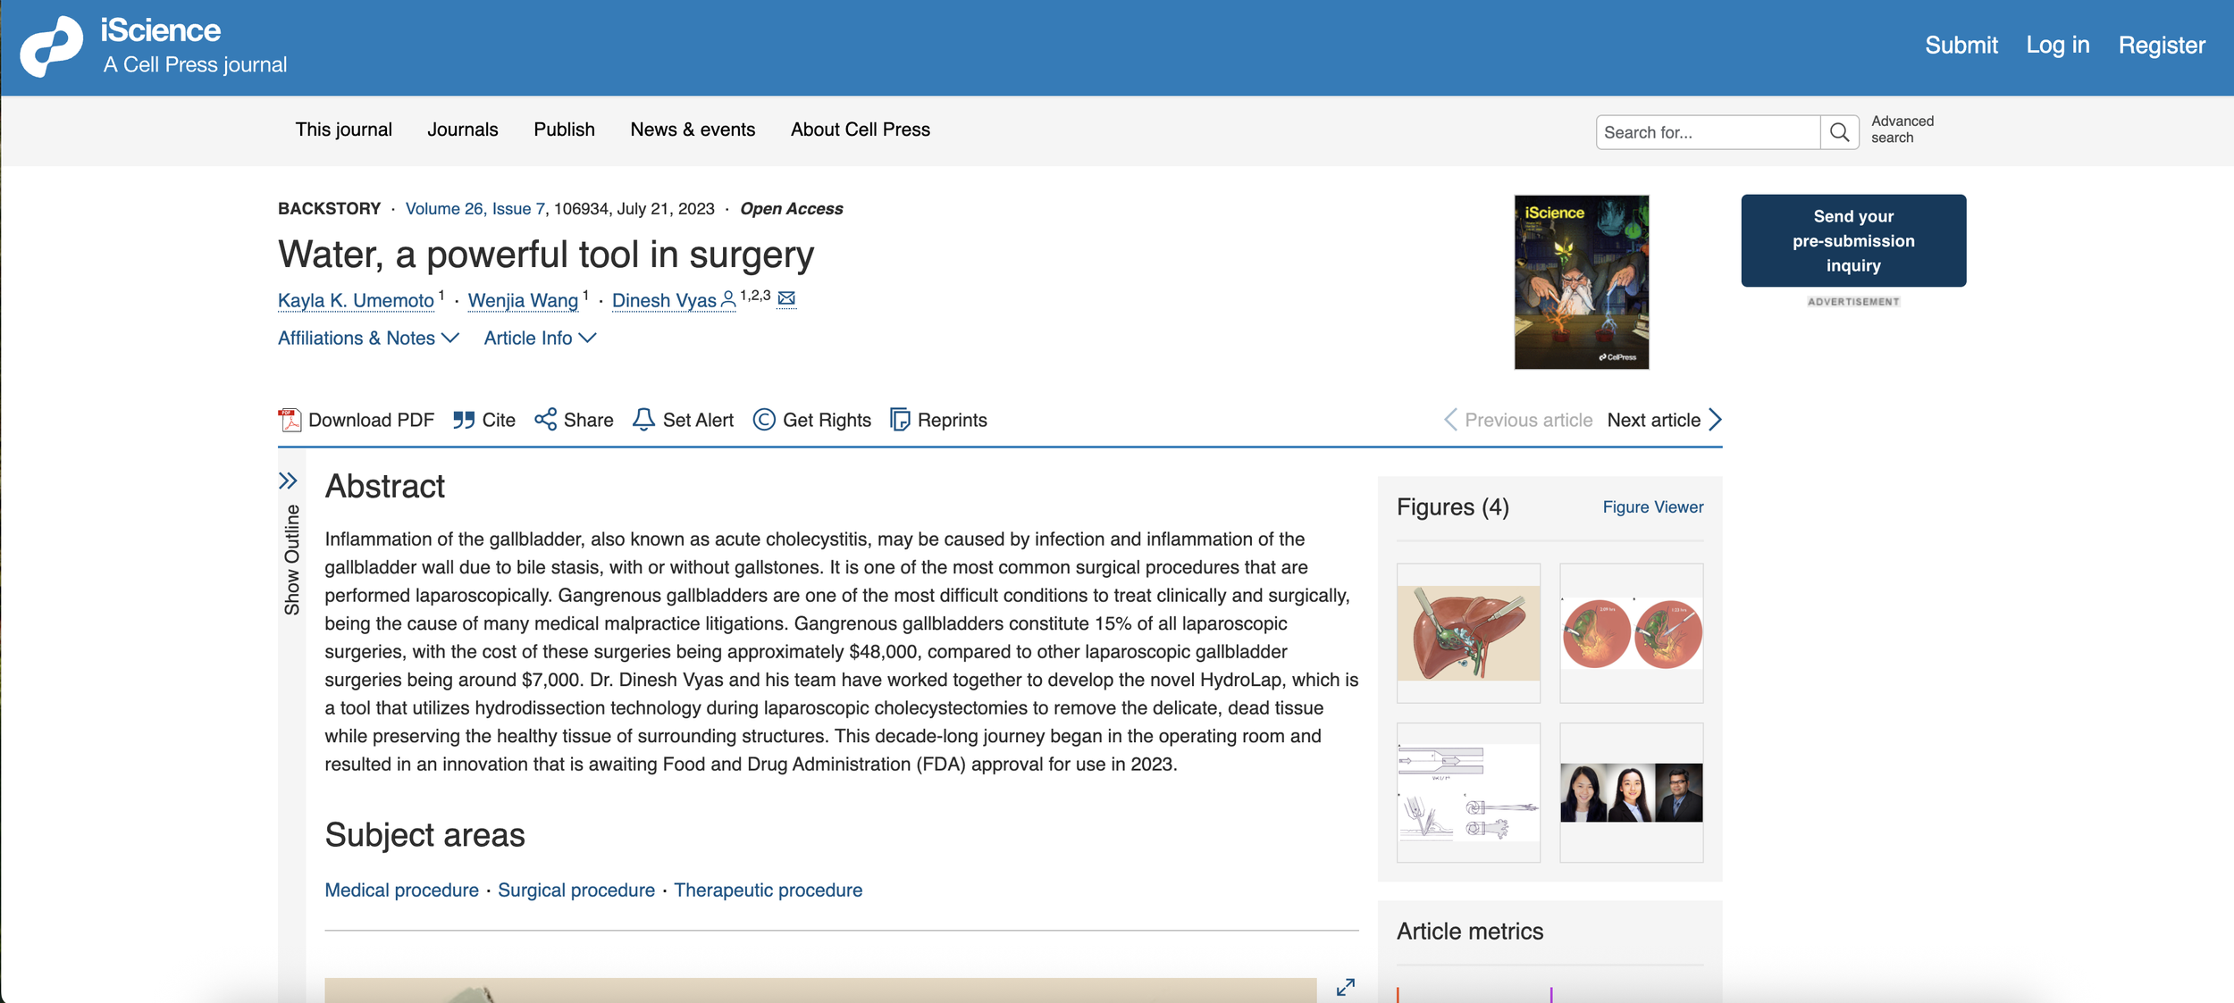Open the This journal menu
Screen dimensions: 2234x1003
coord(343,130)
